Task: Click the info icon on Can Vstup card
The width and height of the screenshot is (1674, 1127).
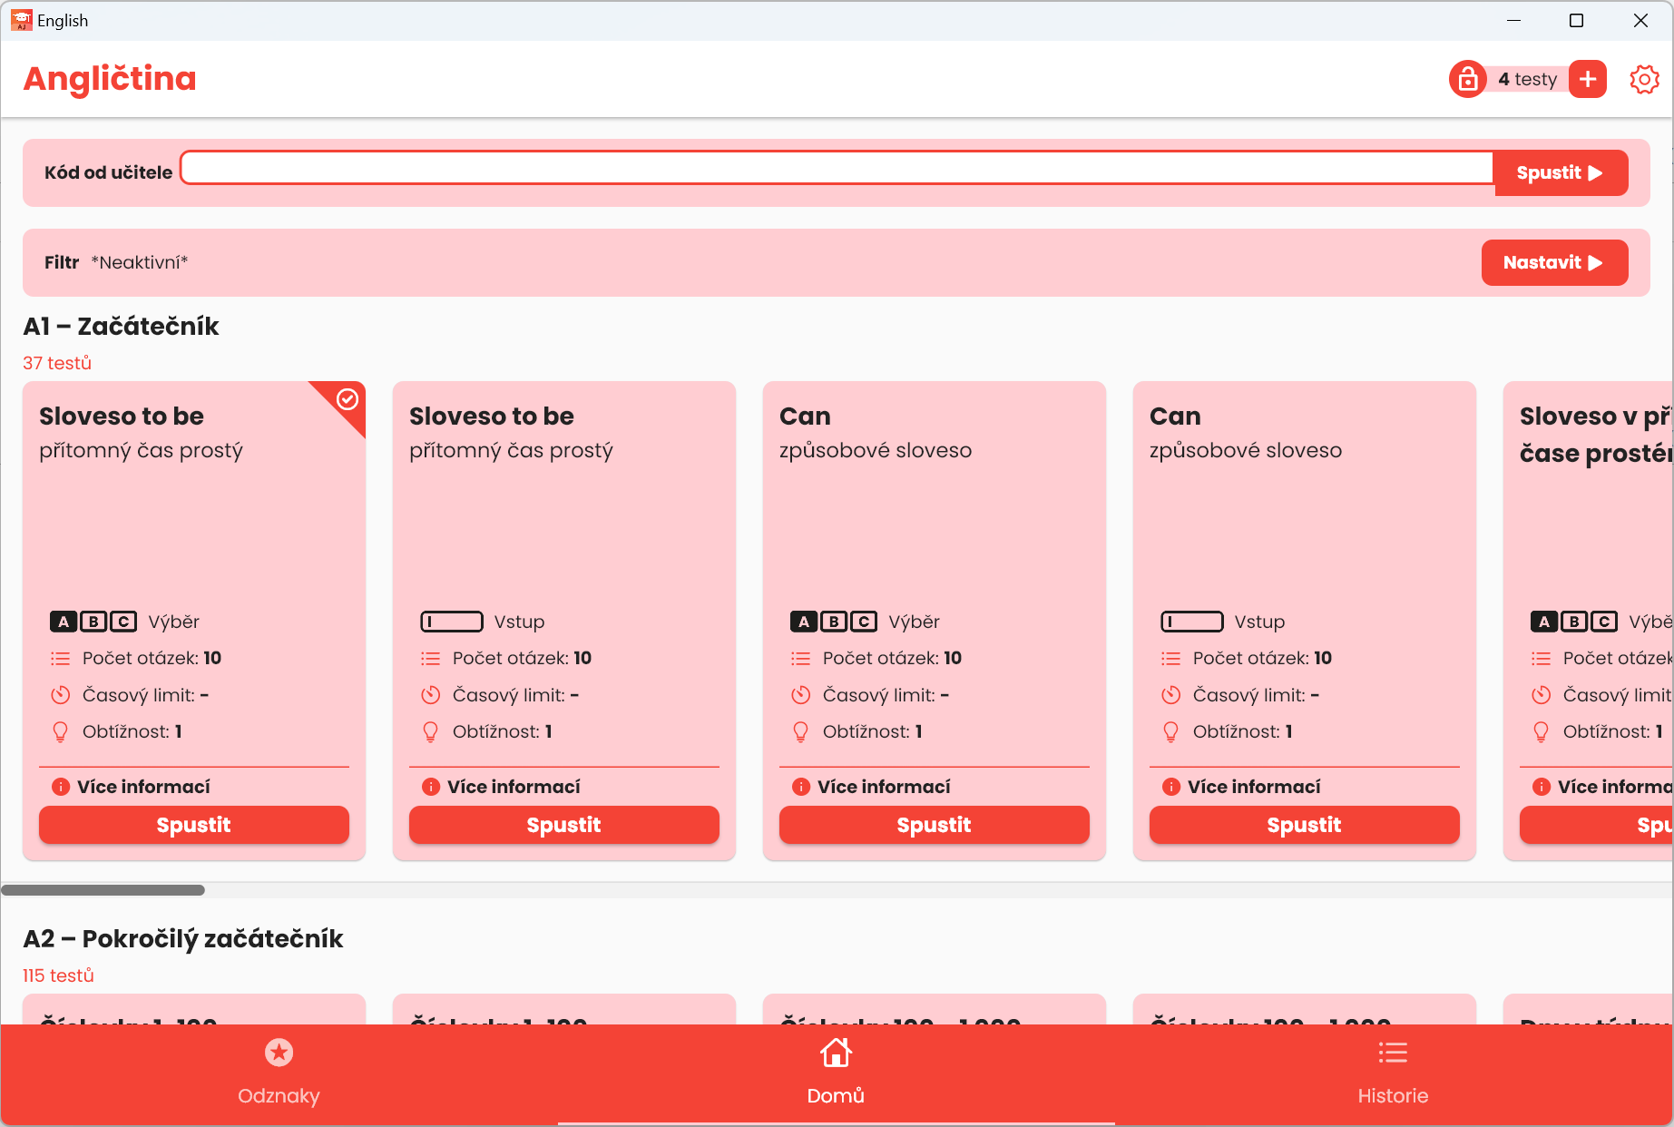Action: [x=1171, y=787]
